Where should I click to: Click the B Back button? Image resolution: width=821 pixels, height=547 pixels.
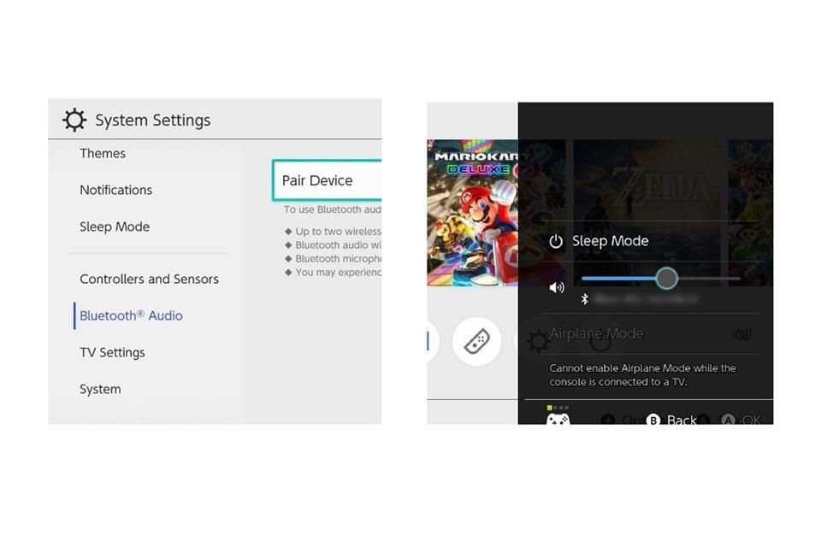point(672,420)
